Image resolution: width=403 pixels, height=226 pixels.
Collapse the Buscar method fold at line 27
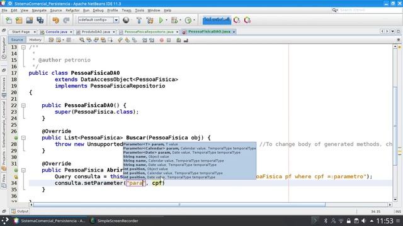pyautogui.click(x=23, y=138)
